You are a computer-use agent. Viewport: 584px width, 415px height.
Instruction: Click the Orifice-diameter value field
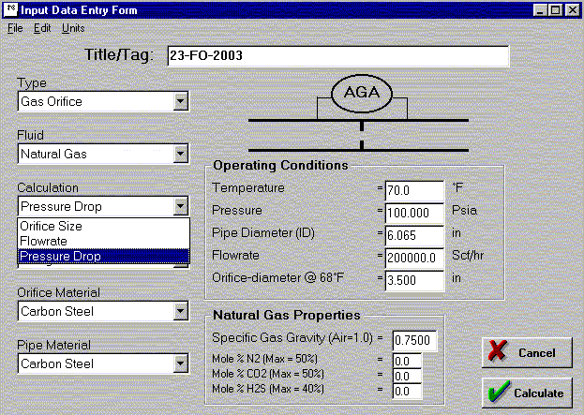click(x=414, y=280)
